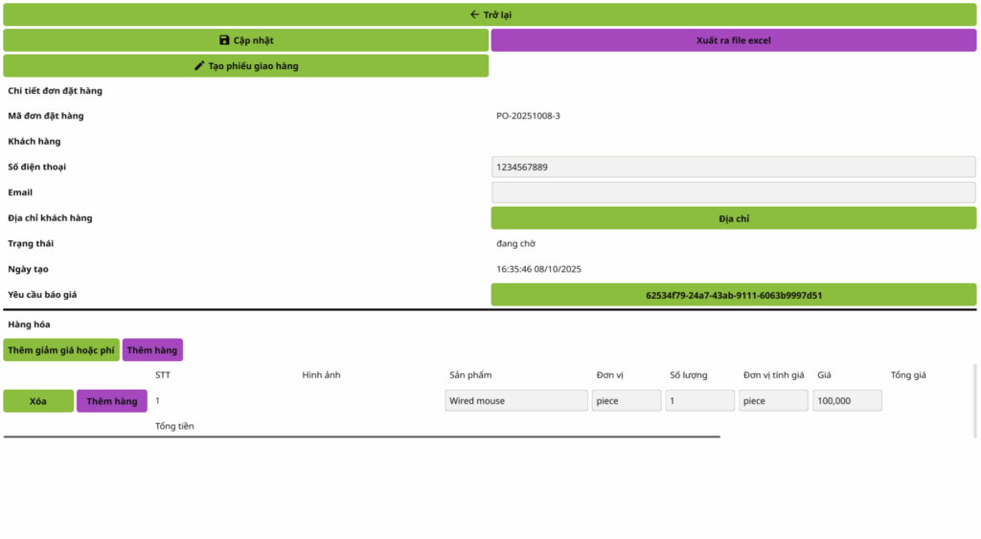This screenshot has height=539, width=981.
Task: Click the Giá field showing 100,000
Action: click(847, 401)
